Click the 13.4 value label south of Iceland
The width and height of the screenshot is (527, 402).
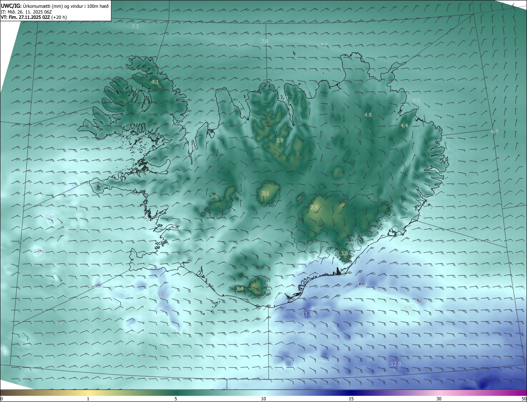point(307,314)
